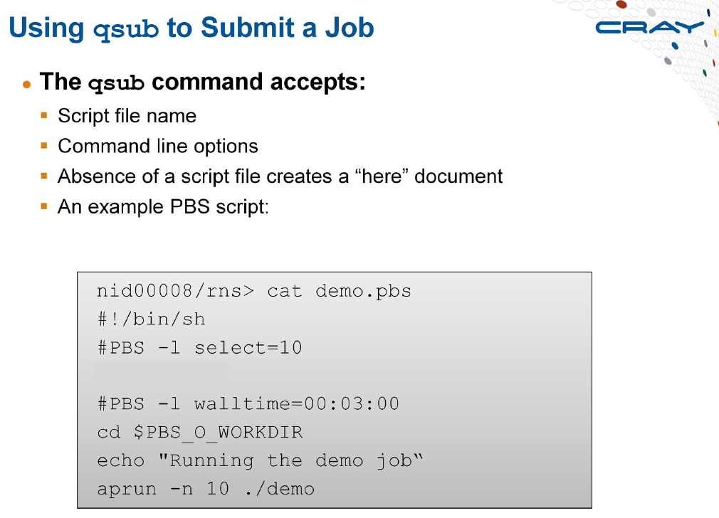Click the '#!/bin/sh' shebang line
Viewport: 719px width, 518px height.
pyautogui.click(x=152, y=319)
